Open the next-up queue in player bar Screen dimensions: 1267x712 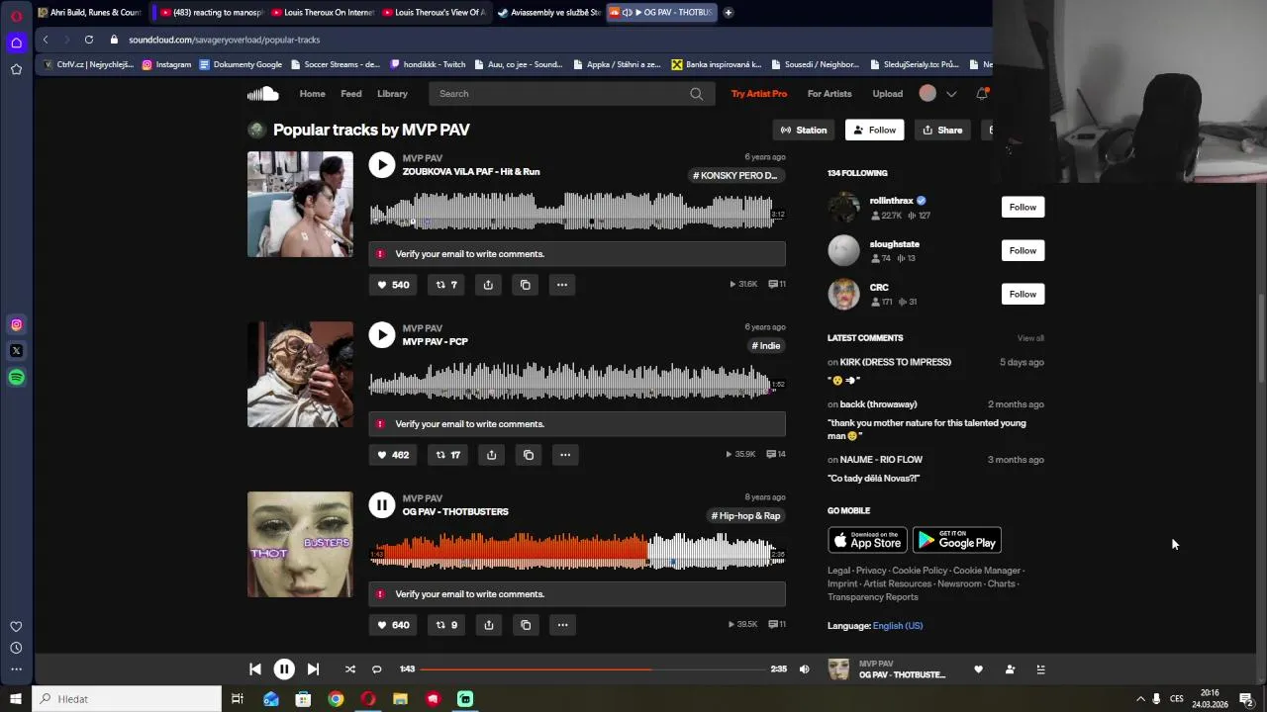[x=1040, y=669]
